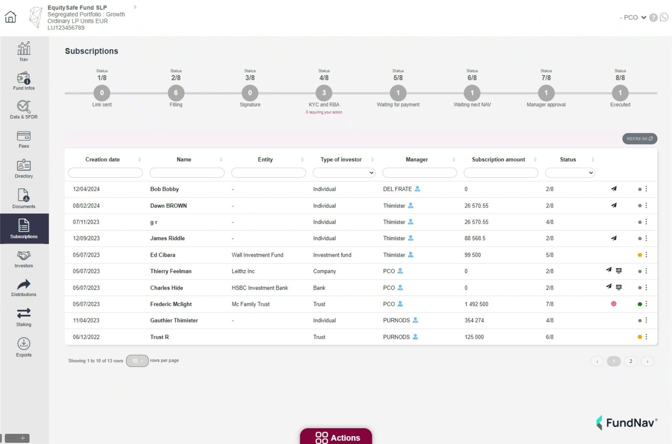
Task: Open Type of investor filter dropdown
Action: click(344, 173)
